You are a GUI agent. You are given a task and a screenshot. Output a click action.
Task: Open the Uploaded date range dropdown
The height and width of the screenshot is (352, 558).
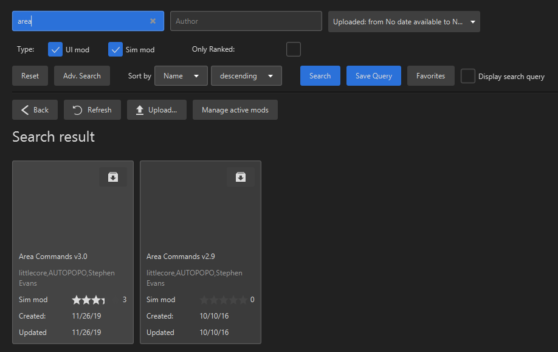(x=404, y=22)
